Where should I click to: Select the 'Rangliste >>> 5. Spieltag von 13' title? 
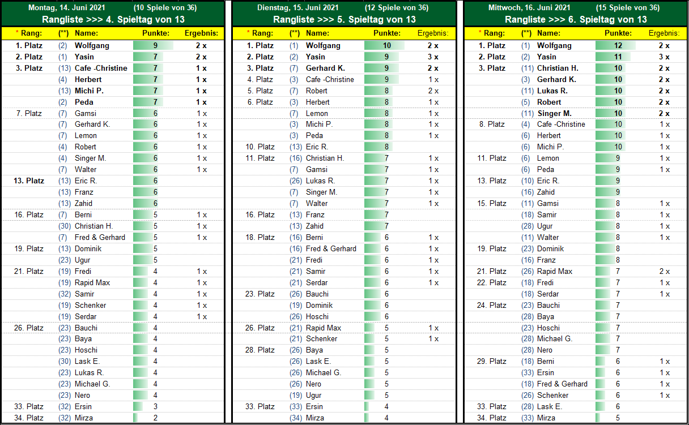[344, 19]
